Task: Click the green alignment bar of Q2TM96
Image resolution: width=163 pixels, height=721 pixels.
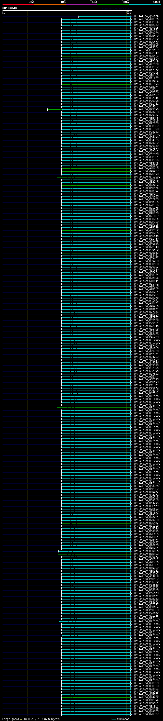Action: click(x=97, y=84)
